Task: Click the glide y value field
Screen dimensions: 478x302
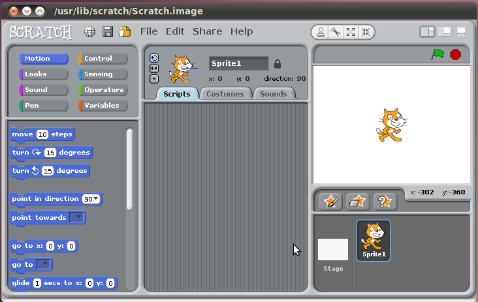Action: tap(110, 283)
